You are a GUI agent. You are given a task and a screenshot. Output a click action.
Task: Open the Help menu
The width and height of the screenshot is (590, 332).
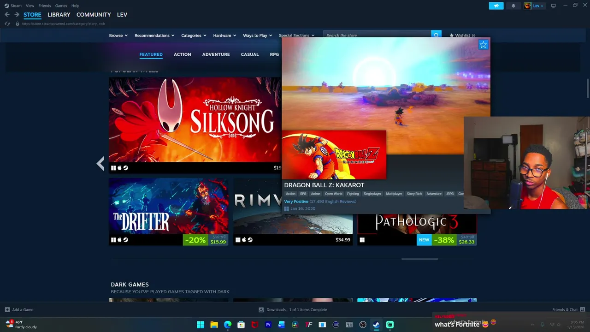click(x=75, y=6)
